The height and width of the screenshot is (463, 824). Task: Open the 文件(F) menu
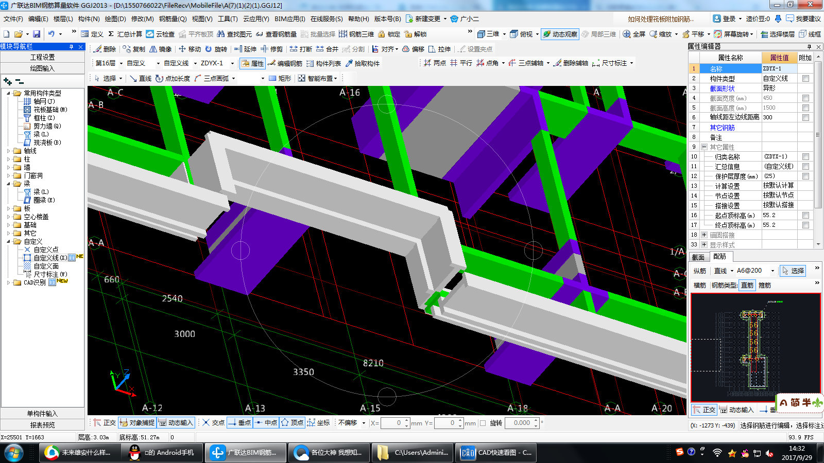pyautogui.click(x=13, y=19)
